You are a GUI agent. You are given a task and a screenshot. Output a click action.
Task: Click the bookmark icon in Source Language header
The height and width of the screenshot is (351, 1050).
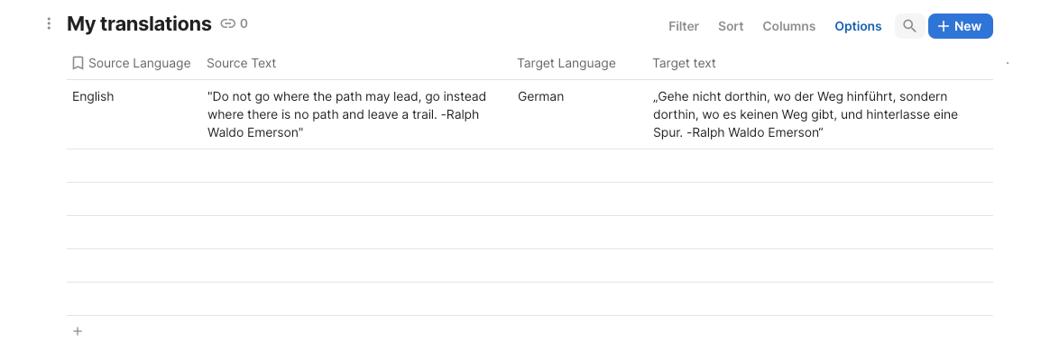coord(78,63)
